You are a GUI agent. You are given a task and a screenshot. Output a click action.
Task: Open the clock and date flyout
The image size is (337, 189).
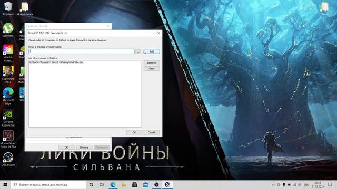click(x=318, y=184)
